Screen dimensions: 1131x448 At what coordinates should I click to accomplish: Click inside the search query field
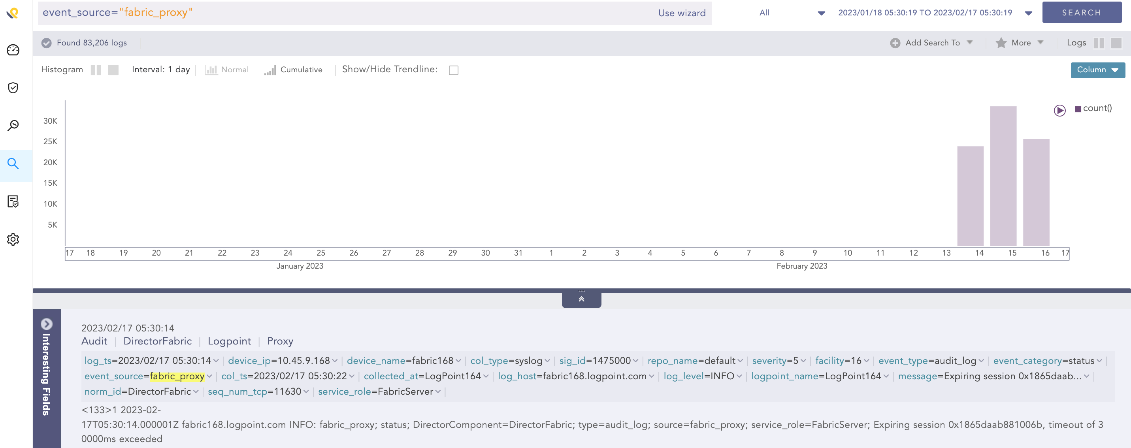351,13
